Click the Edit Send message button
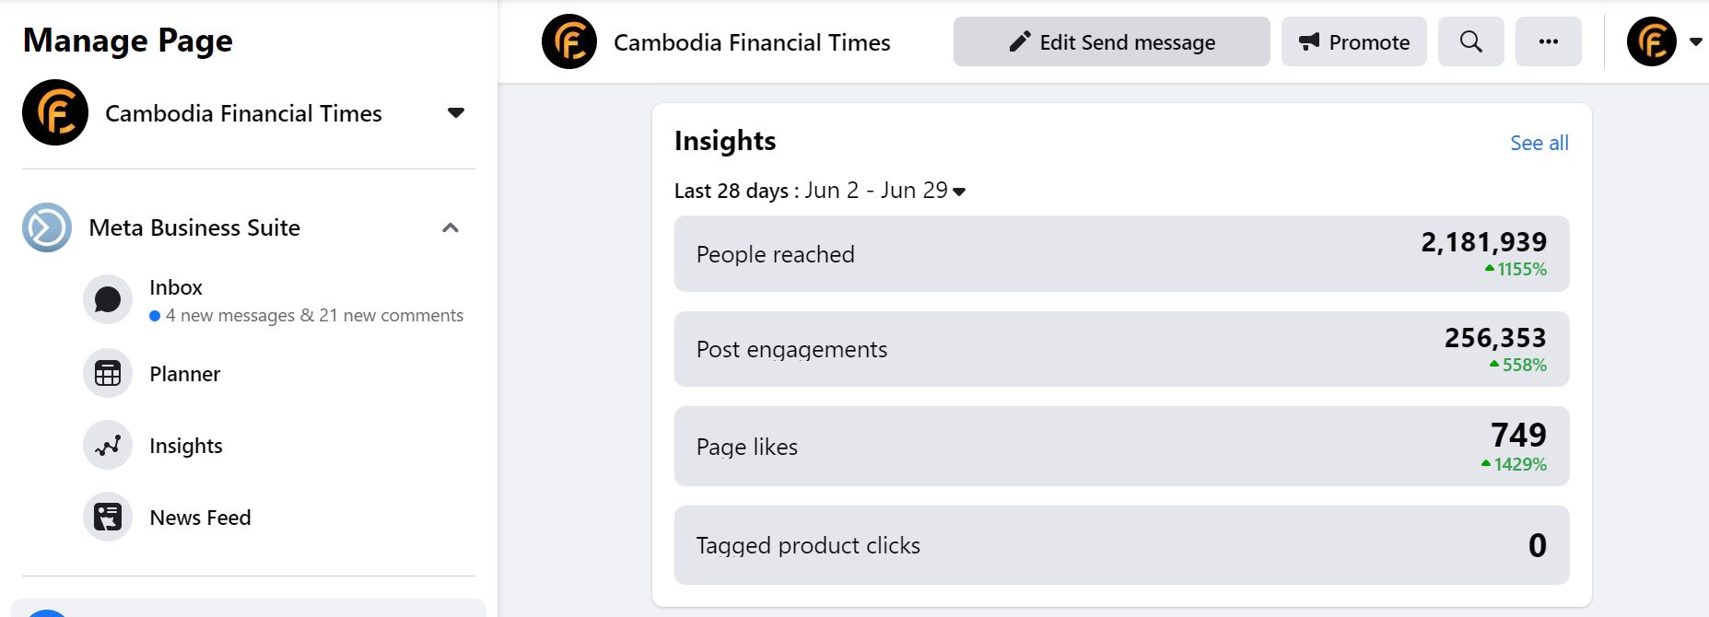 [x=1111, y=42]
